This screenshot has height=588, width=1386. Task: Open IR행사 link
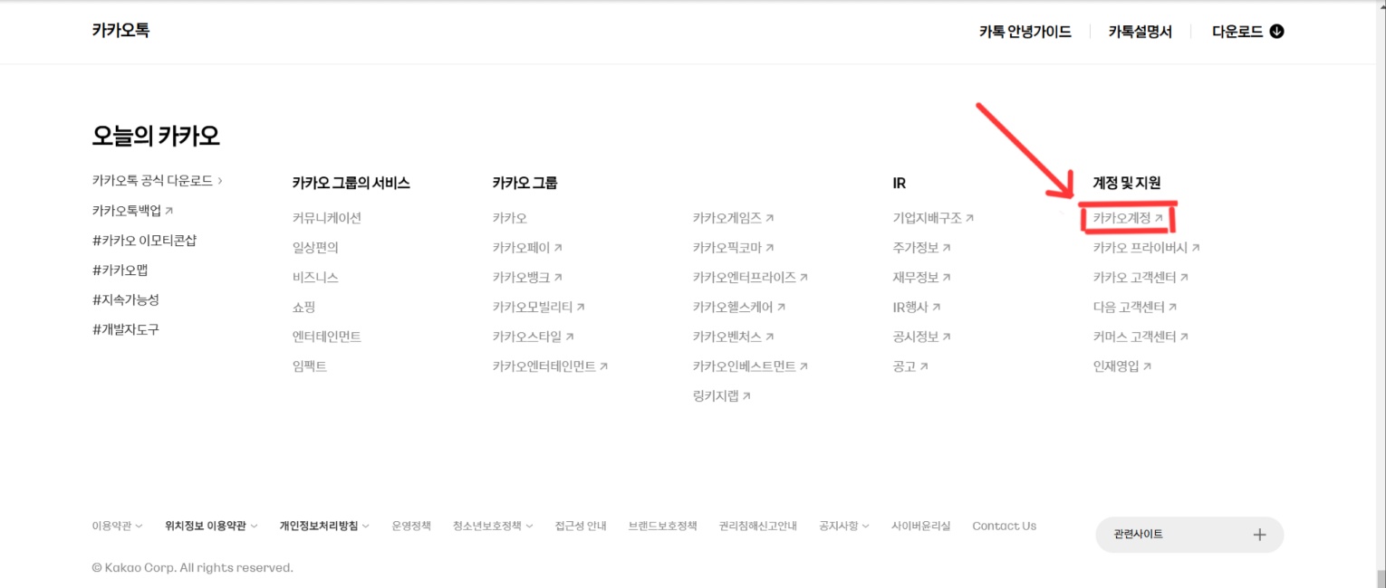[x=917, y=308]
